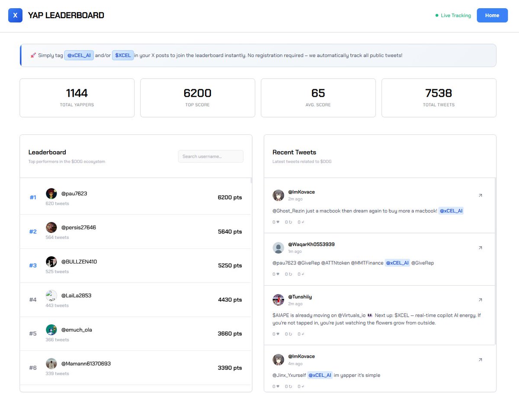519x420 pixels.
Task: Click the 620 tweets count
Action: 57,204
